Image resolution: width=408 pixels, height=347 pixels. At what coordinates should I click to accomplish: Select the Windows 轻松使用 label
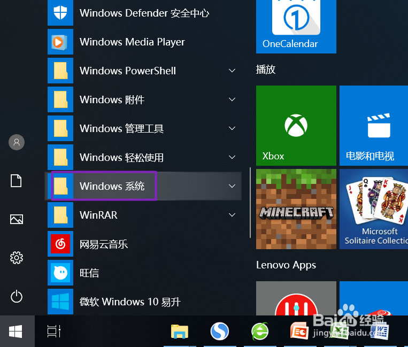click(x=121, y=157)
